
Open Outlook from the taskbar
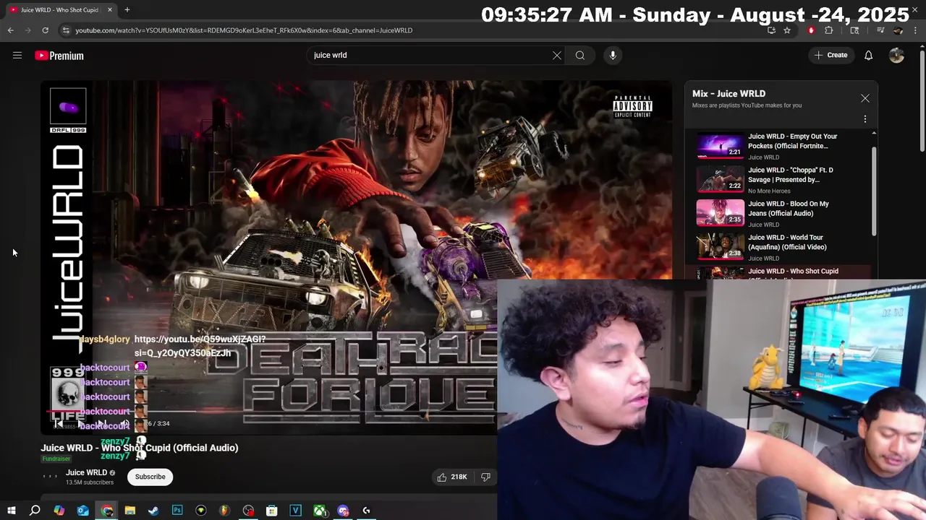pyautogui.click(x=82, y=511)
